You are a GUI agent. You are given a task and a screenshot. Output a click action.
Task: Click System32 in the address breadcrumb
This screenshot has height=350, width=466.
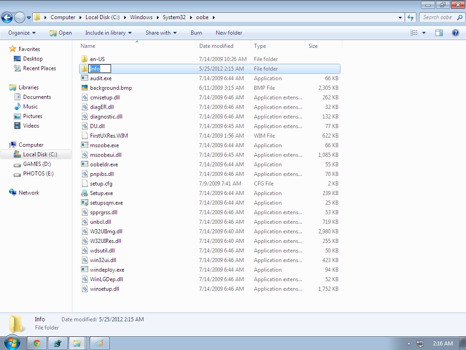[174, 17]
